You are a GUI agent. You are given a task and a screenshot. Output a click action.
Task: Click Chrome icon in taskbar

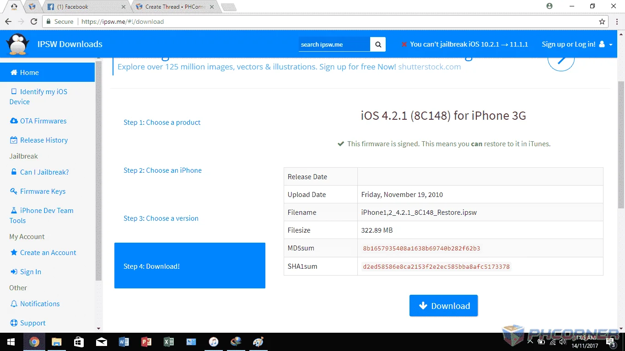(x=34, y=342)
